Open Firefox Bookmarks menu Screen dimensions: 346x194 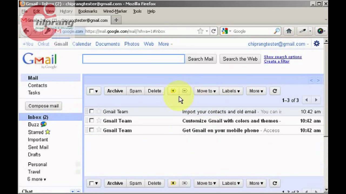point(88,11)
